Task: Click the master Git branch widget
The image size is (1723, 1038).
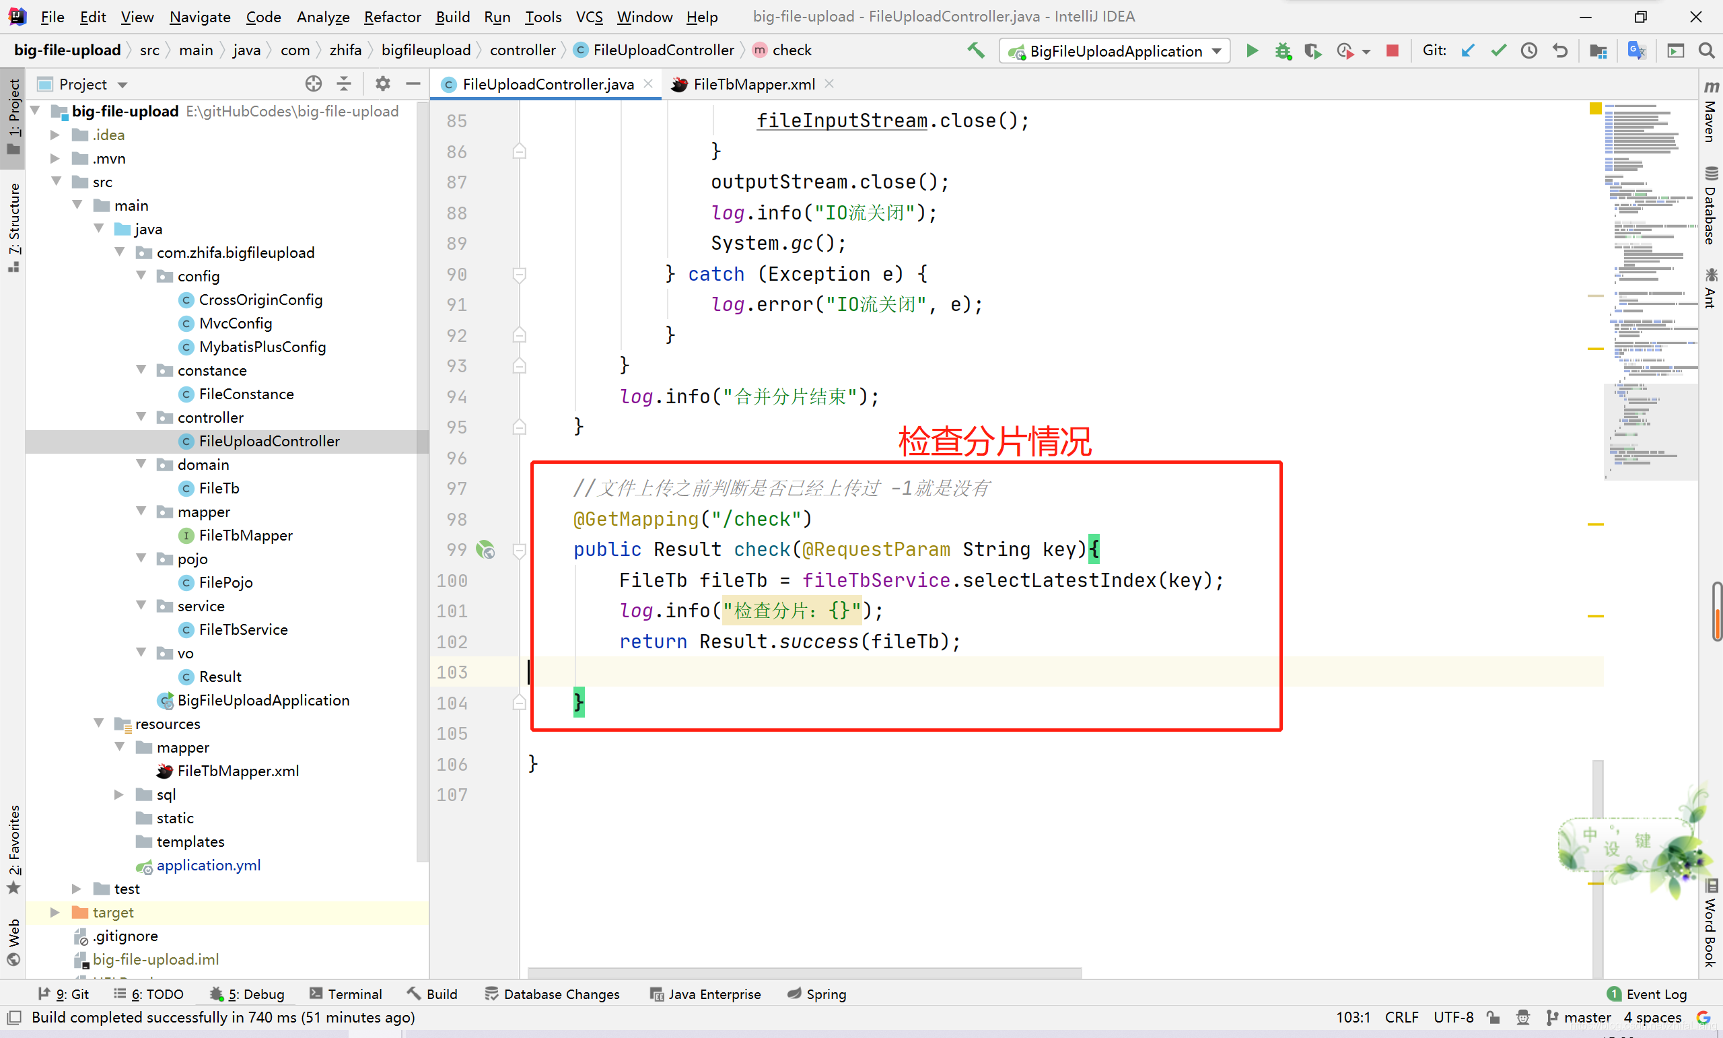Action: coord(1579,1017)
